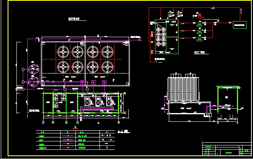The image size is (253, 159).
Task: Select the middle magenta square below the basin
Action: pyautogui.click(x=93, y=82)
